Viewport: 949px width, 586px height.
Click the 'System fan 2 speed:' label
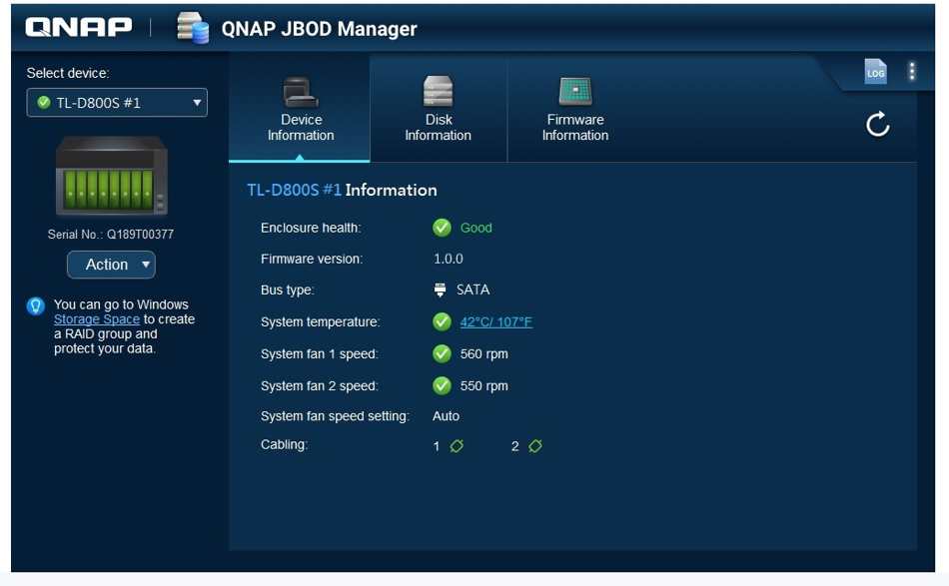point(319,385)
